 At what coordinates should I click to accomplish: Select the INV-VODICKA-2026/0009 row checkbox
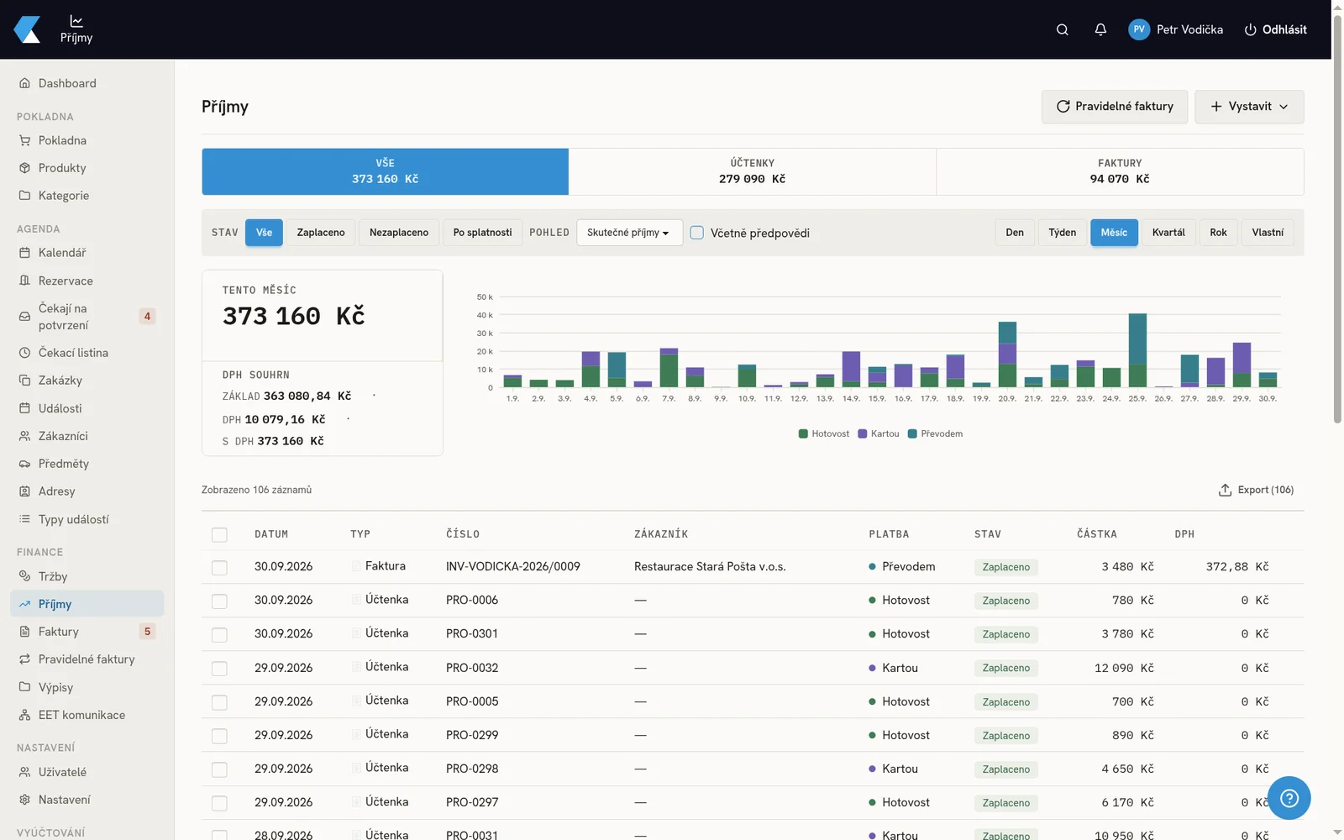coord(219,568)
